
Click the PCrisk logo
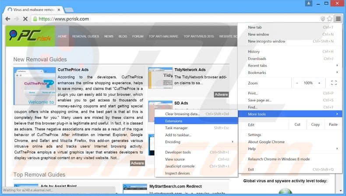(x=31, y=36)
